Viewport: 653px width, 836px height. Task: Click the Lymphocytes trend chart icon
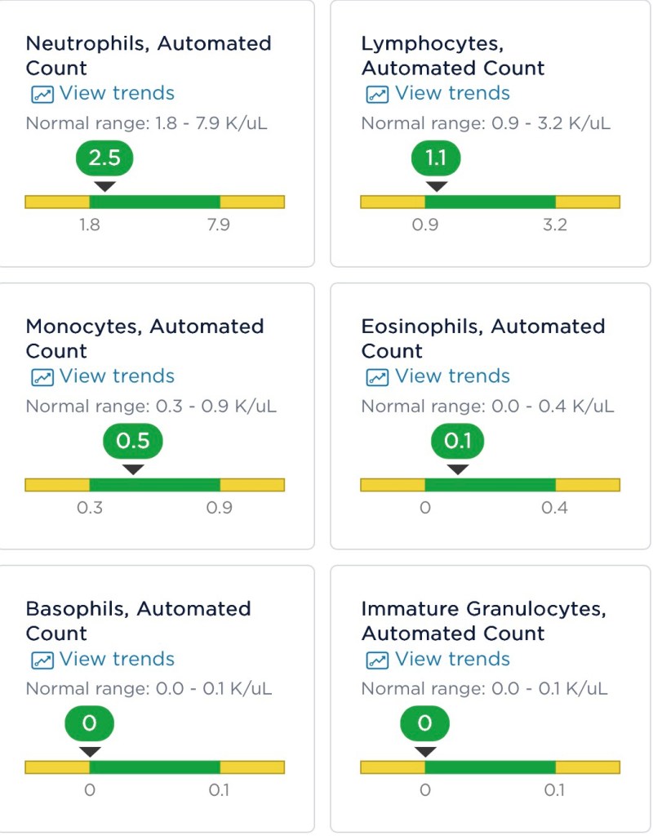[x=377, y=94]
